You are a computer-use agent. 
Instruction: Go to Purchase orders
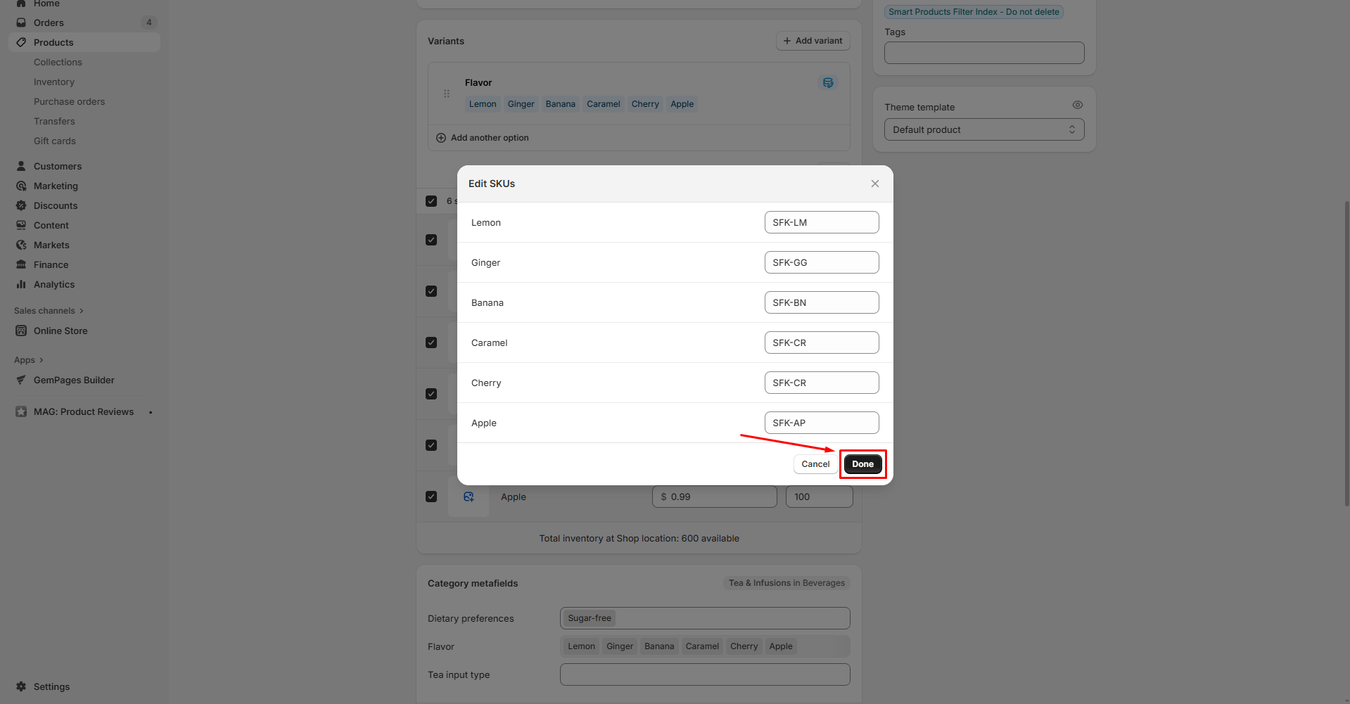[x=69, y=101]
